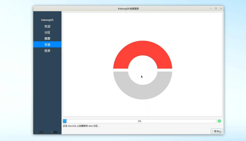Select the 欢迎 (Welcome) step
This screenshot has width=246, height=141.
tap(47, 26)
